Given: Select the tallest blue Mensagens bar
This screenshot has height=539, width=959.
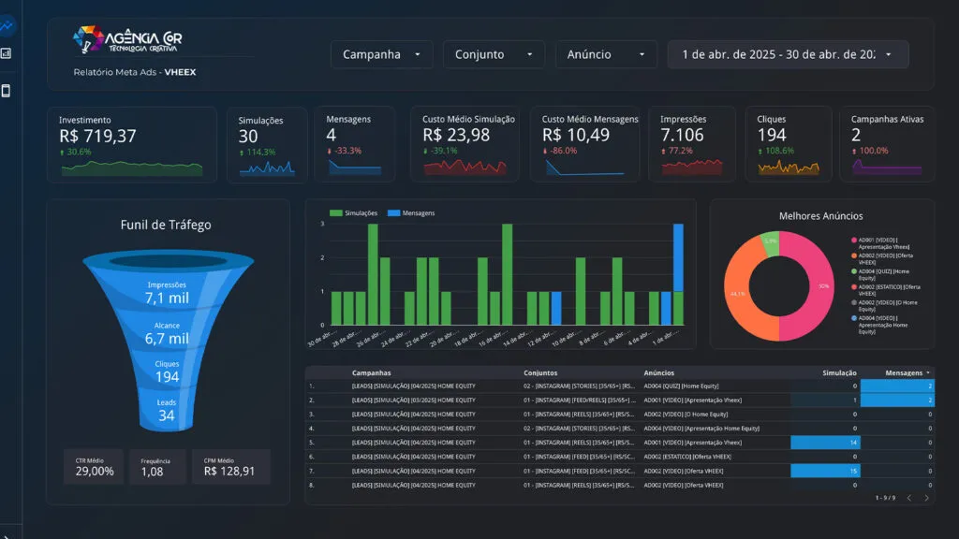Looking at the screenshot, I should pos(678,257).
